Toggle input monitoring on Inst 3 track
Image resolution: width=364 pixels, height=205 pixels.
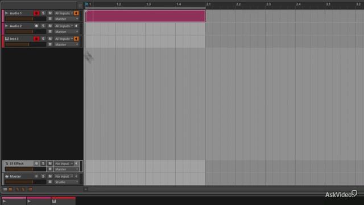76,39
